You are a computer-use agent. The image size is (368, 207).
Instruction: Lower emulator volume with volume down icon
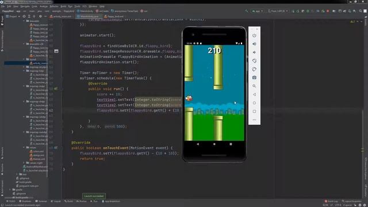click(x=254, y=52)
